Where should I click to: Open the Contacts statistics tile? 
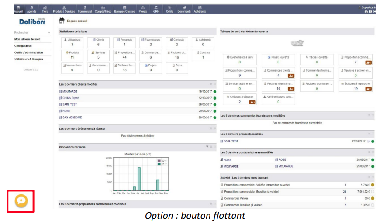tap(176, 42)
